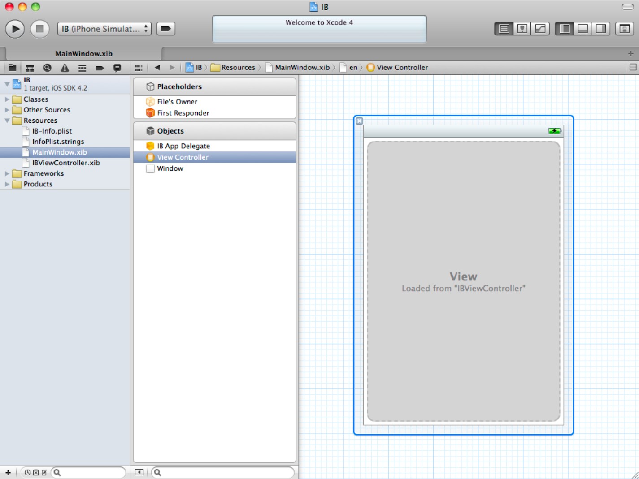Select the Assistant editor button

tap(522, 29)
